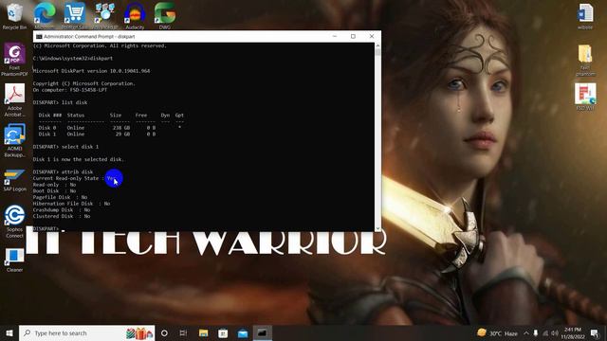The height and width of the screenshot is (341, 607).
Task: Minimize the Command Prompt window
Action: coord(335,36)
